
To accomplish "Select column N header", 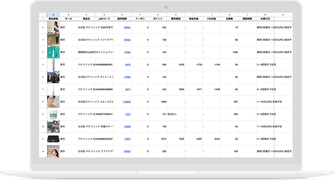I will coord(283,15).
